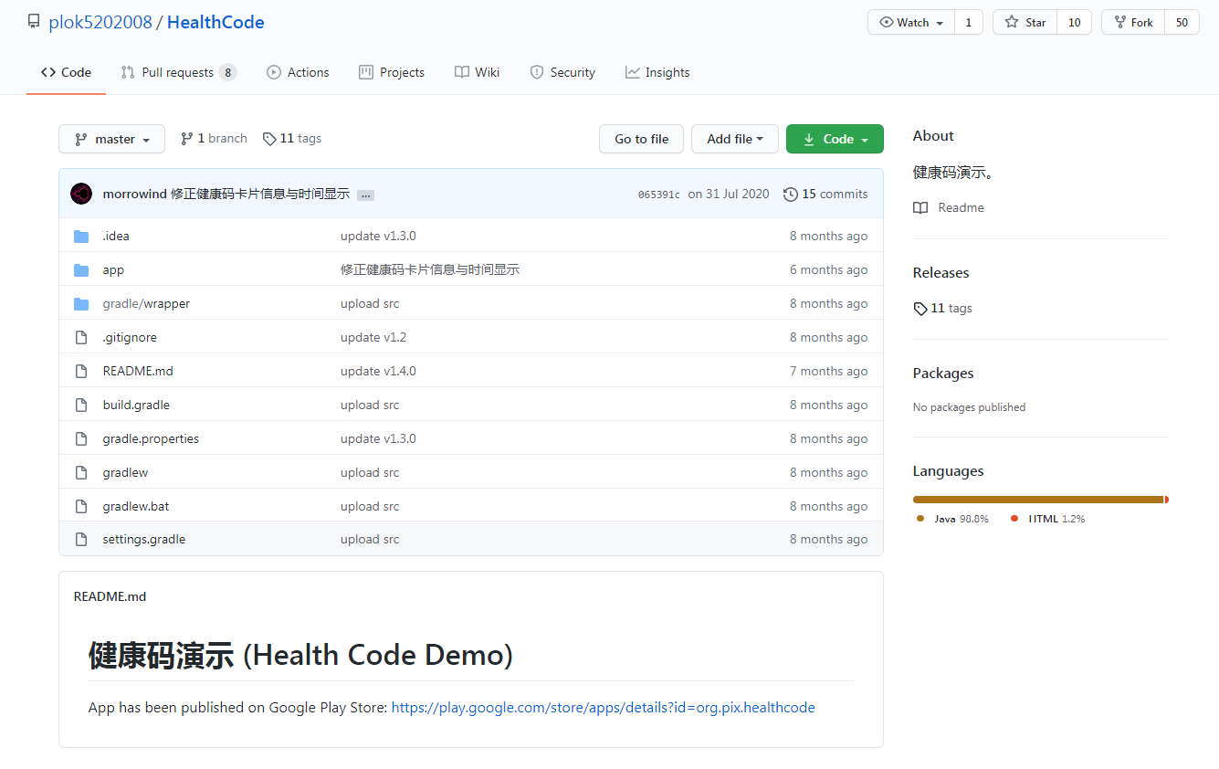1219x769 pixels.
Task: Expand the commit message ellipsis
Action: coord(365,195)
